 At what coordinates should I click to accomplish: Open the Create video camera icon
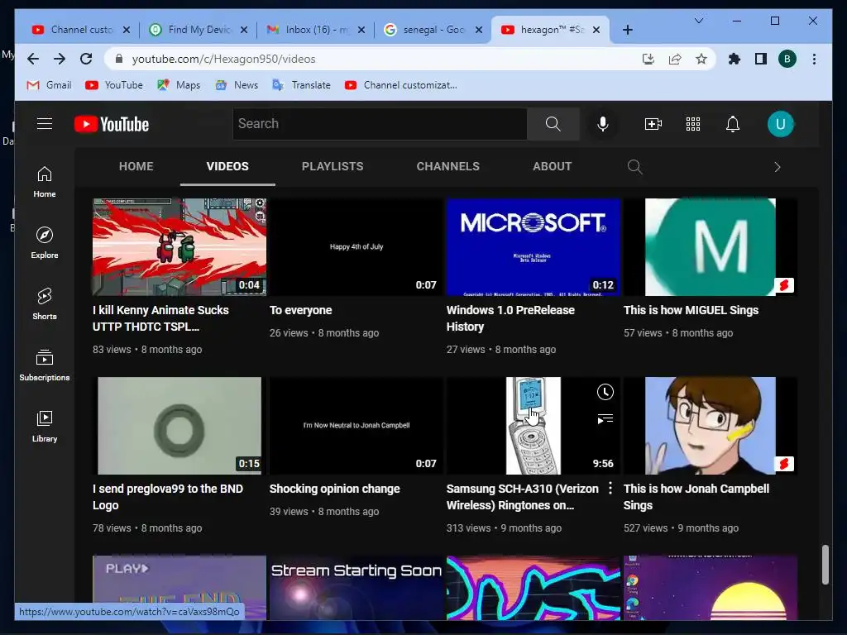pyautogui.click(x=653, y=124)
